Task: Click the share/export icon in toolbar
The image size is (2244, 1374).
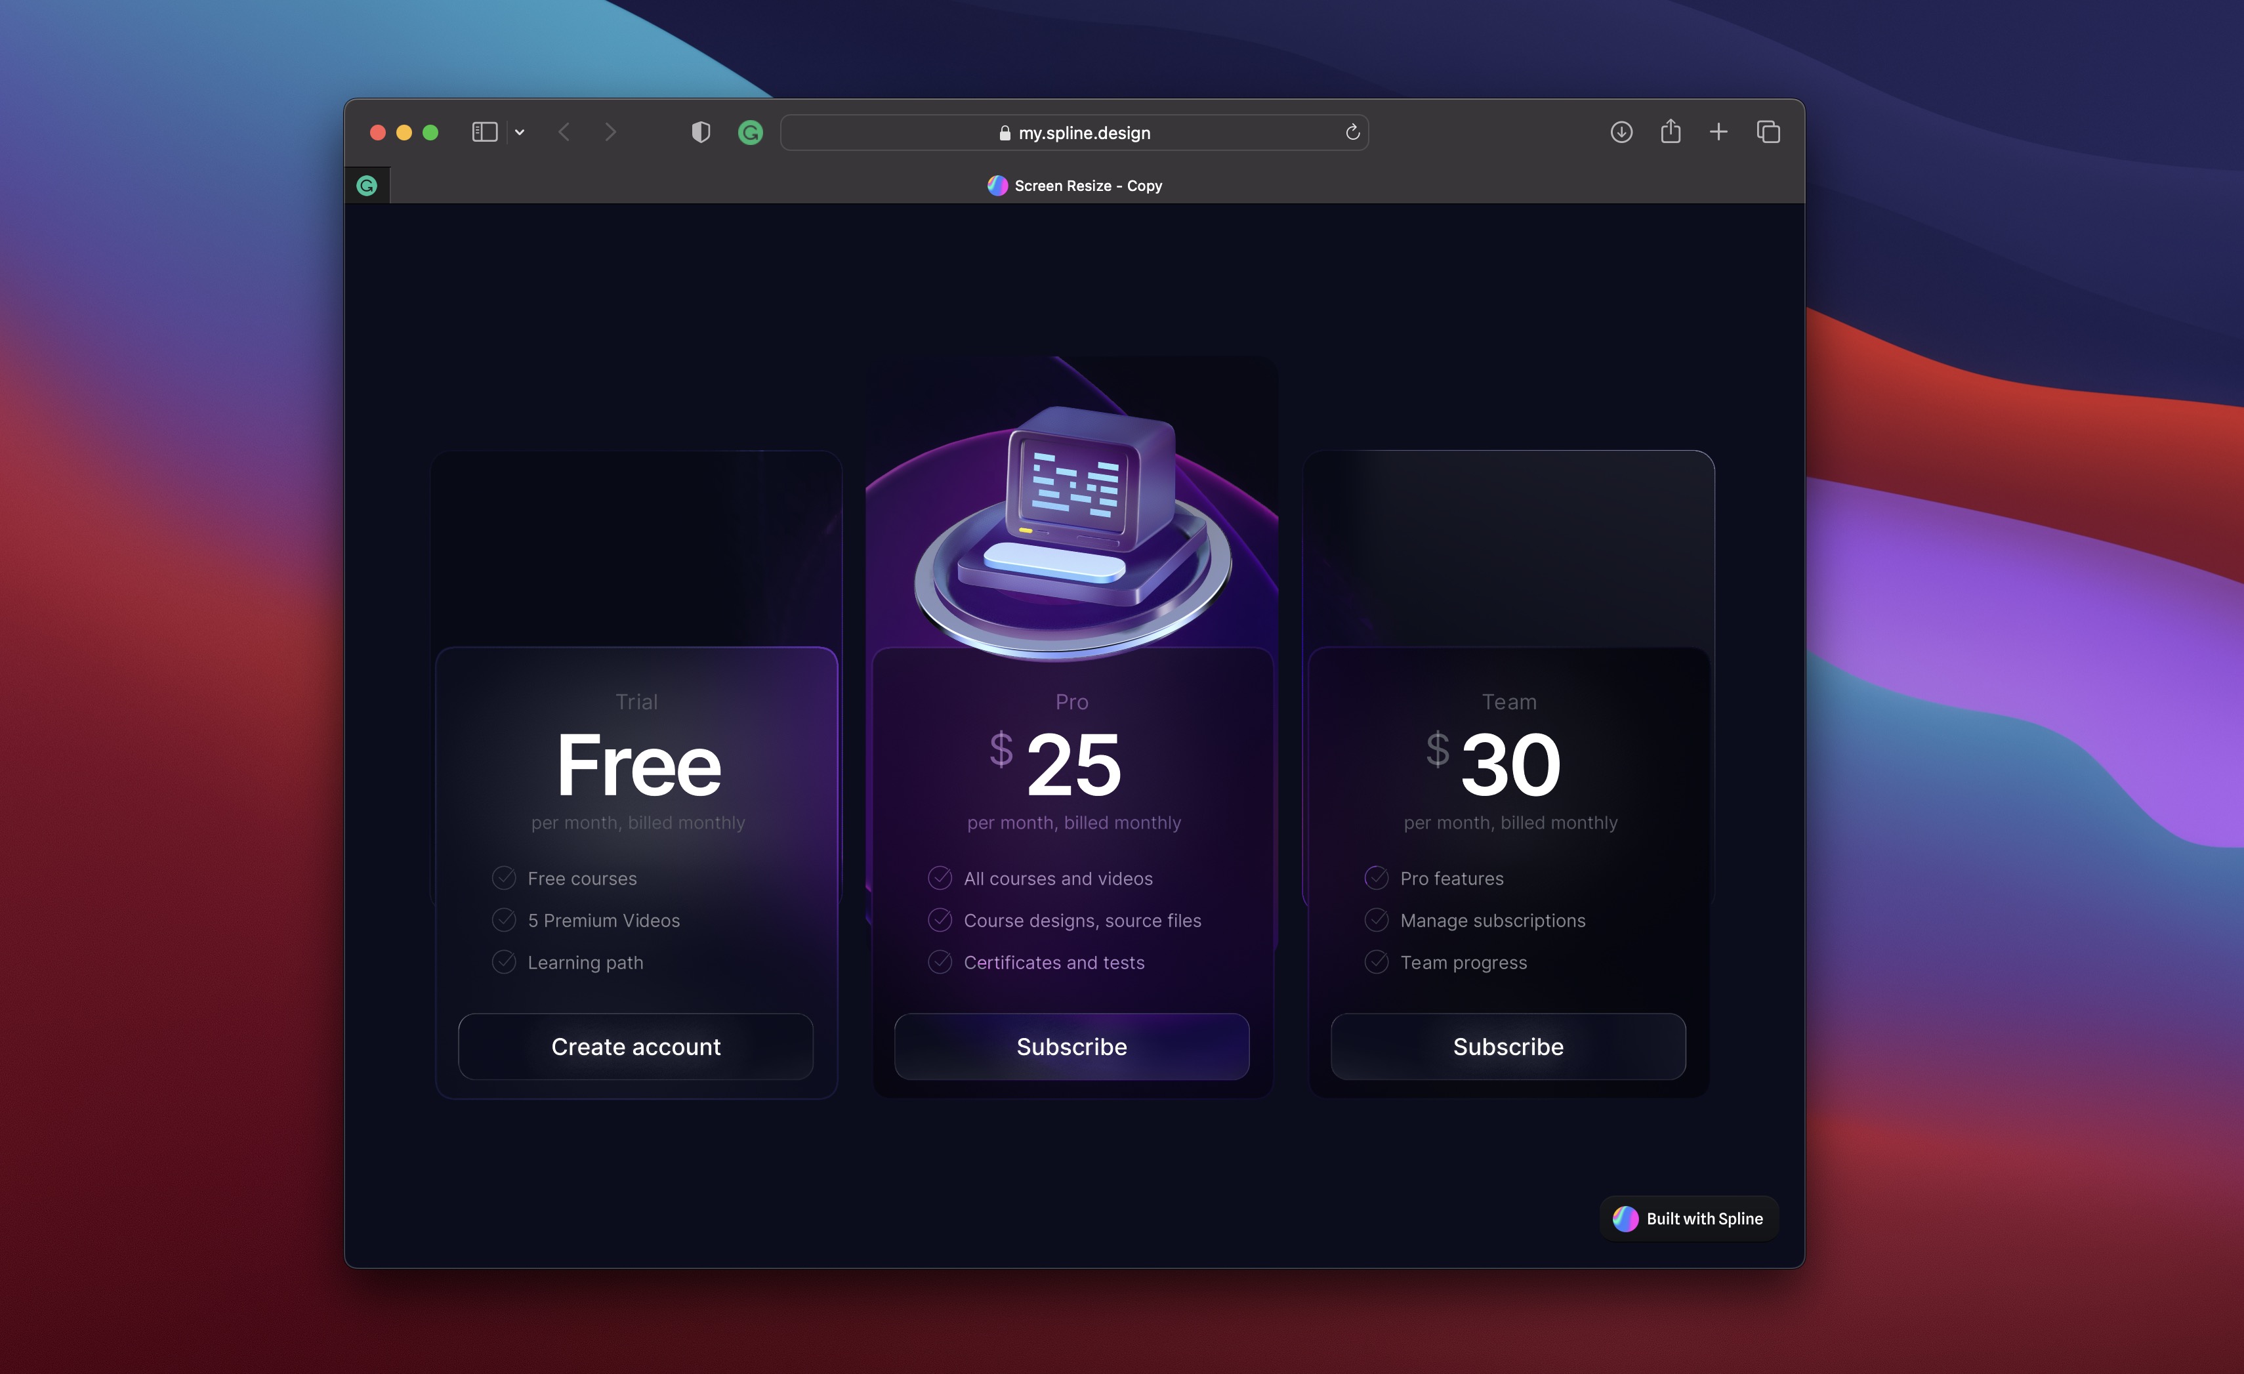Action: point(1670,131)
